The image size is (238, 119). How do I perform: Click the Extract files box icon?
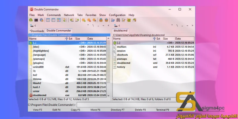point(106,20)
